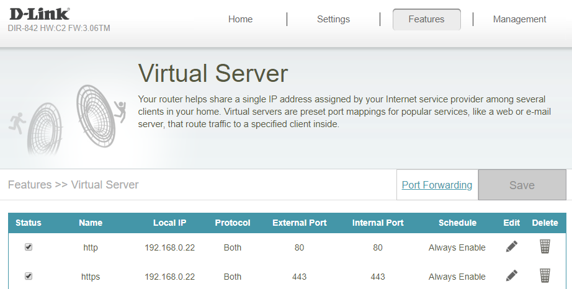Uncheck the status checkbox for http
572x289 pixels.
tap(29, 247)
